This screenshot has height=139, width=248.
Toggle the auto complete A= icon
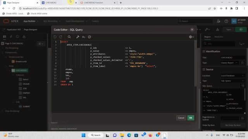click(84, 37)
